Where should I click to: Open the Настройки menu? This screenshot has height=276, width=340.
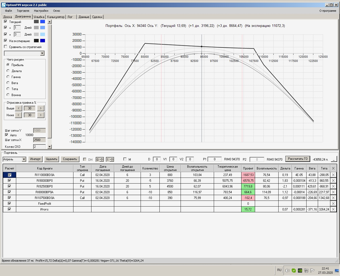coord(41,11)
